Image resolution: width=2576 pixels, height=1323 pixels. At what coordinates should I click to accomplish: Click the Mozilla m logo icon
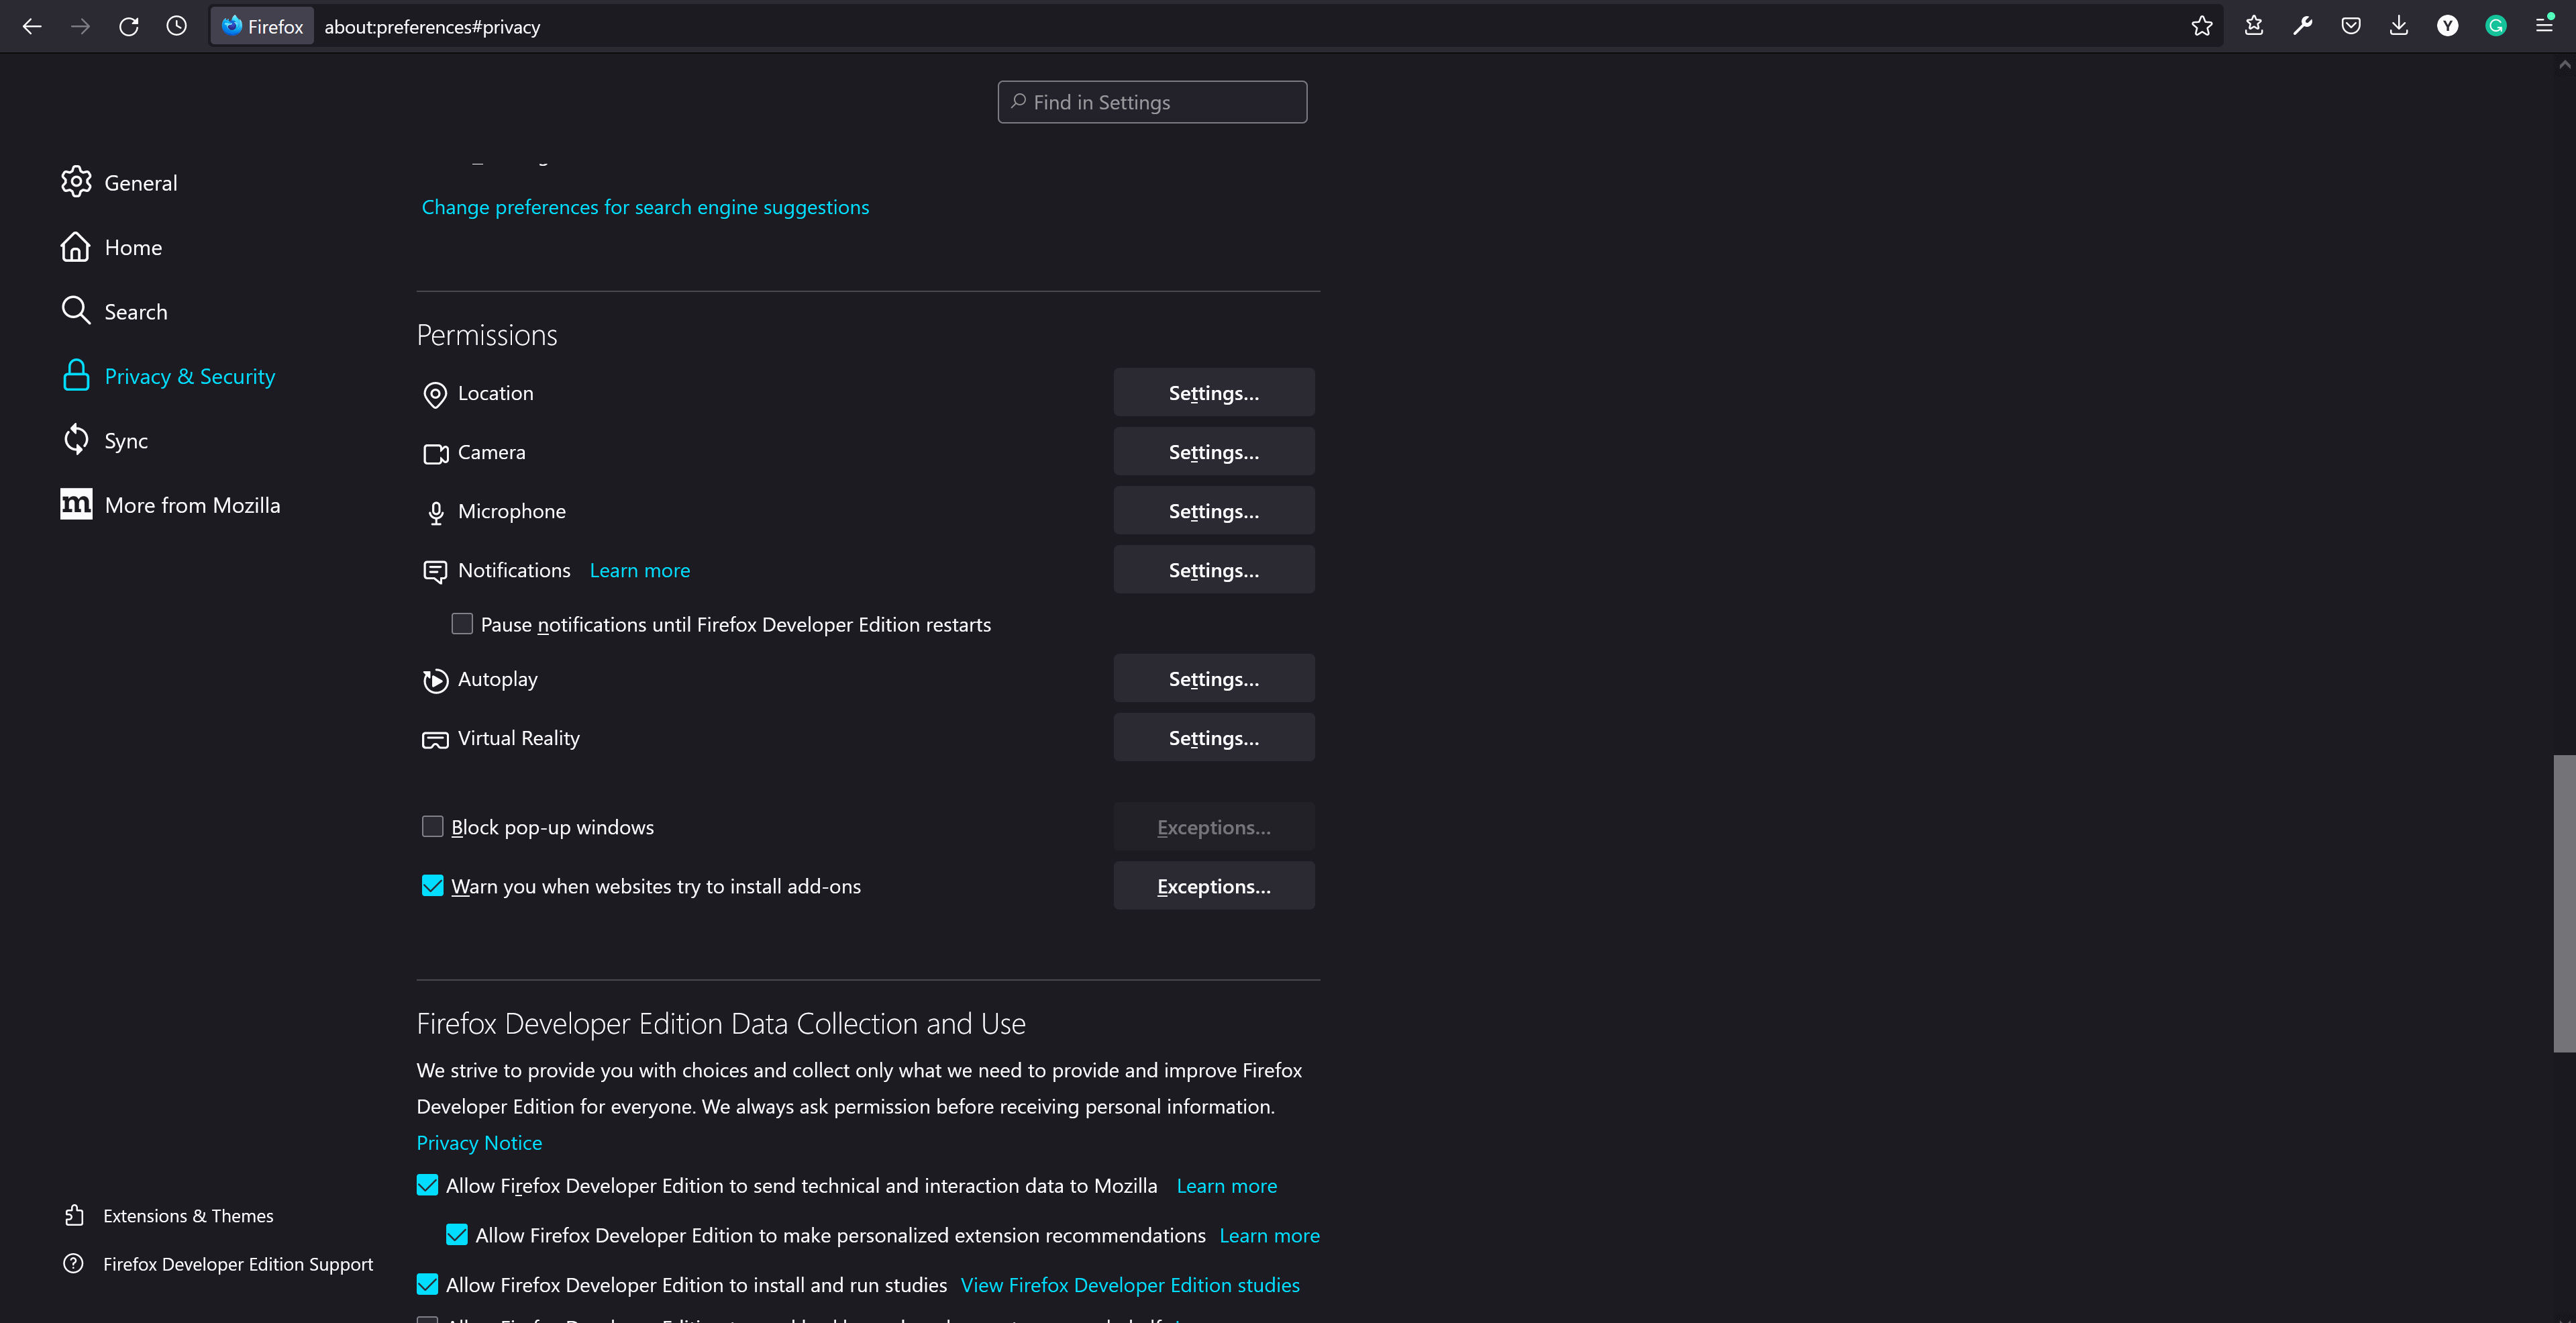pos(76,504)
